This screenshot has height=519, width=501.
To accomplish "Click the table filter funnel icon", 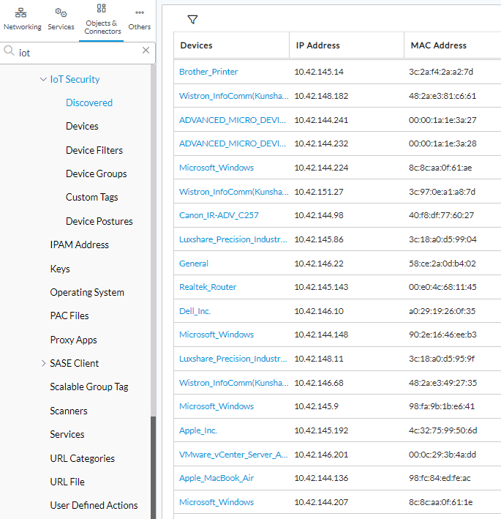I will pos(193,20).
